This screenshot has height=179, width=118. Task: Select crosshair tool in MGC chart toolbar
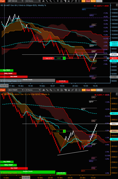coord(58,90)
